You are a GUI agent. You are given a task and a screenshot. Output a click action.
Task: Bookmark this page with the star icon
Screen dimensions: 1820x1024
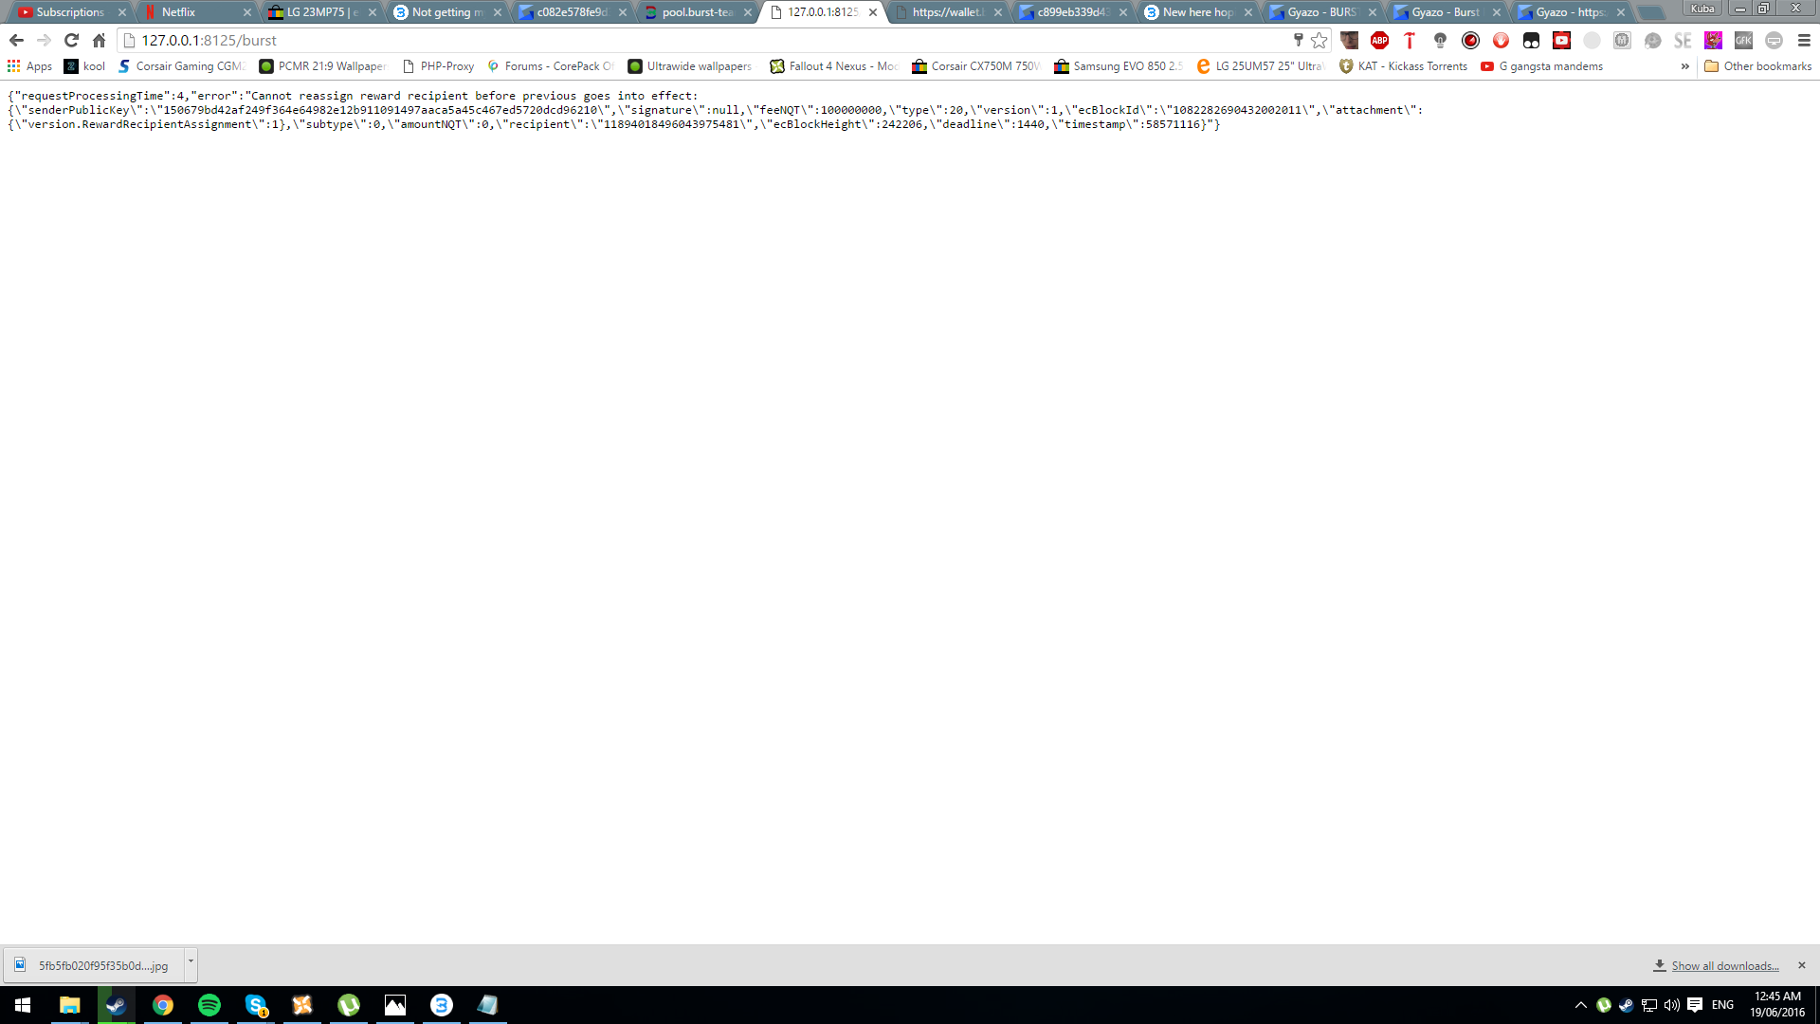coord(1319,41)
